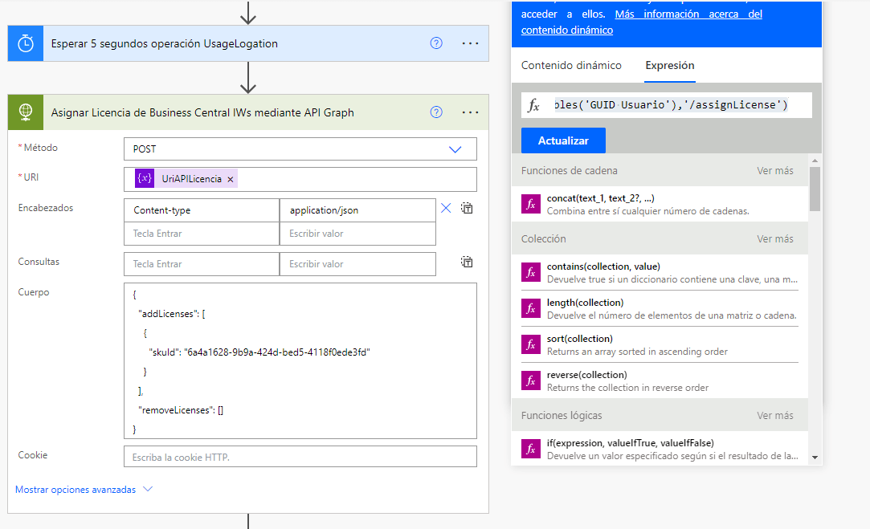The image size is (870, 529).
Task: Click the Cookie input field
Action: coord(300,457)
